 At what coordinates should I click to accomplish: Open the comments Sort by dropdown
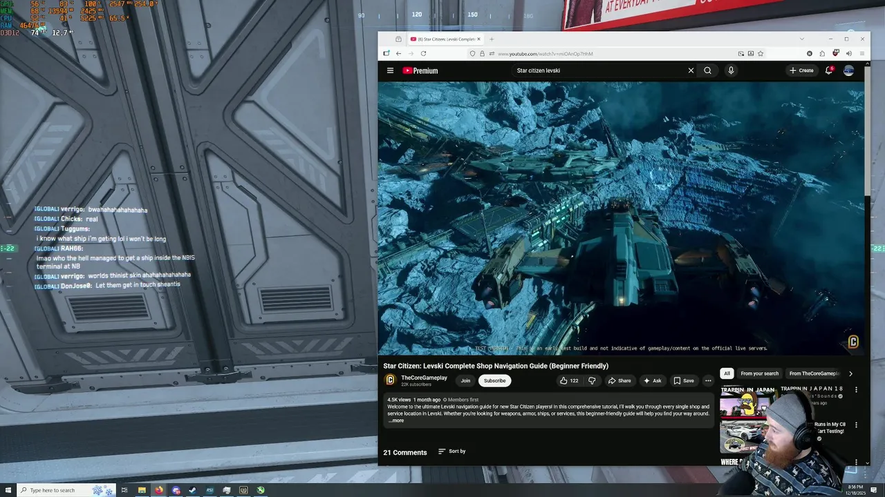(x=452, y=451)
